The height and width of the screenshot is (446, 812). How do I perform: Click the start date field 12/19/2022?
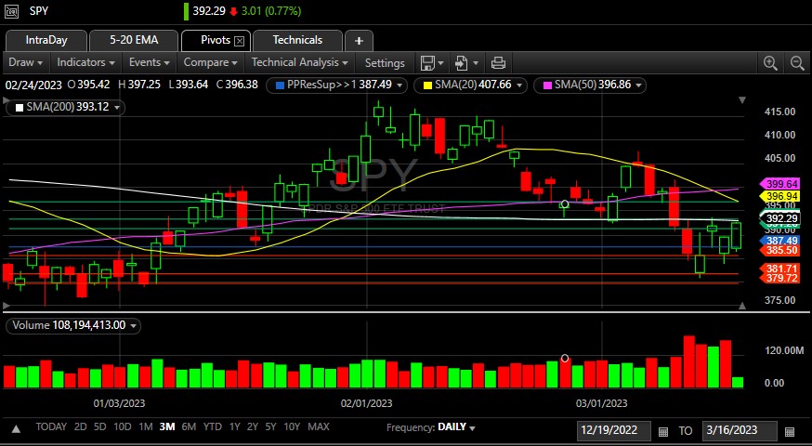point(613,431)
